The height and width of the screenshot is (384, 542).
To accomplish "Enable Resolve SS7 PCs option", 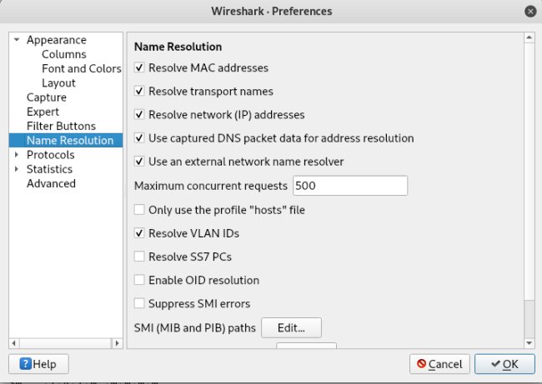I will (x=140, y=257).
